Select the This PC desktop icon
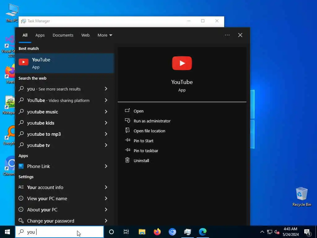Screen dimensions: 317x238 pyautogui.click(x=12, y=13)
